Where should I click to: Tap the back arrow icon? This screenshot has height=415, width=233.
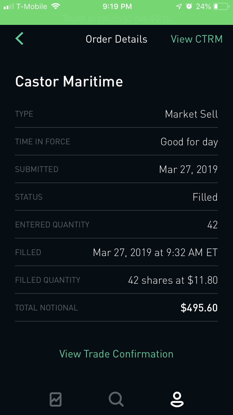pos(20,39)
